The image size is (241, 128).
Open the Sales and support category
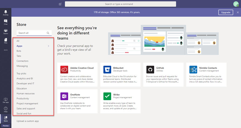click(26, 109)
